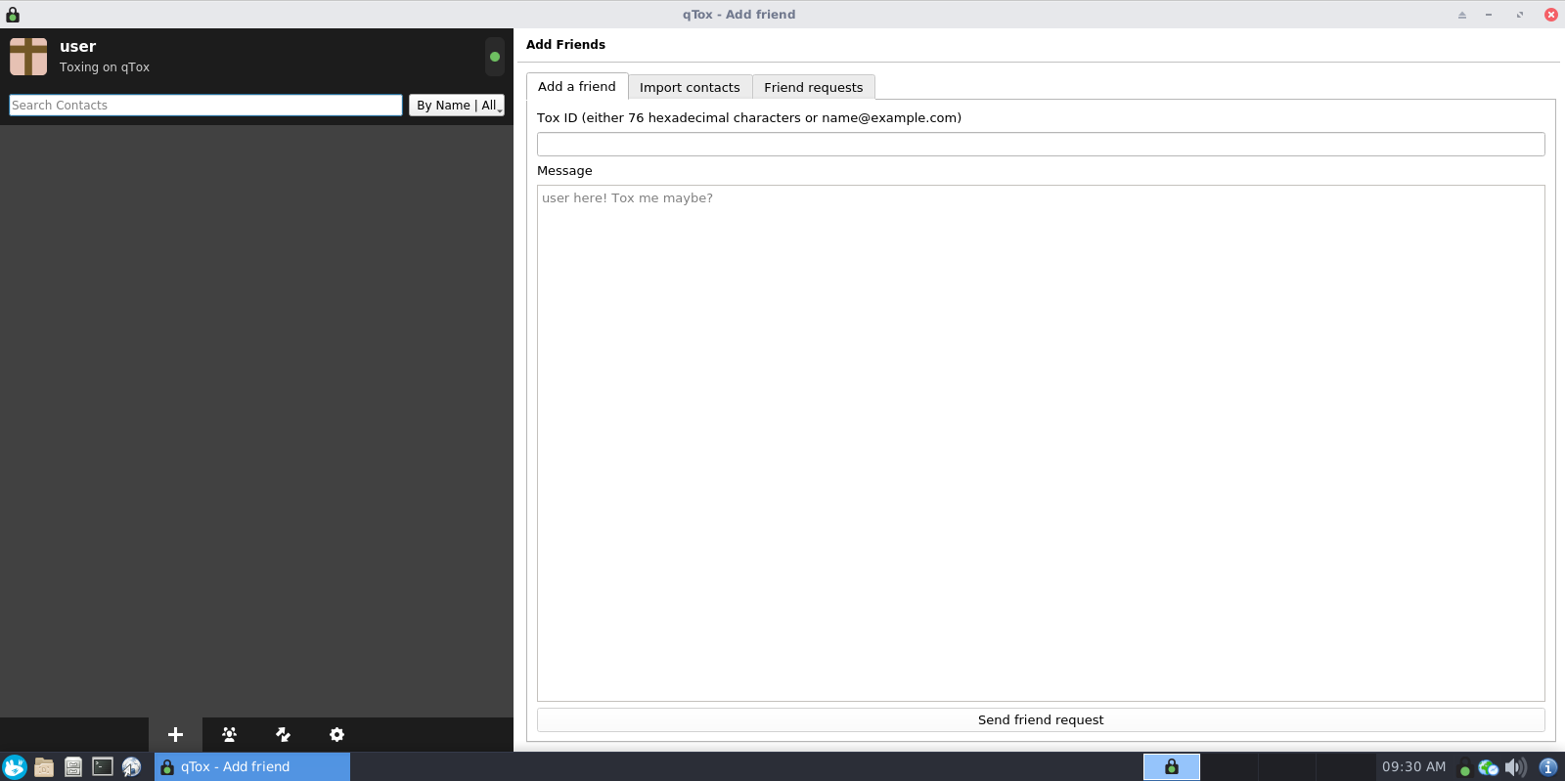Open the taskbar file manager folder icon
1565x781 pixels.
(44, 766)
